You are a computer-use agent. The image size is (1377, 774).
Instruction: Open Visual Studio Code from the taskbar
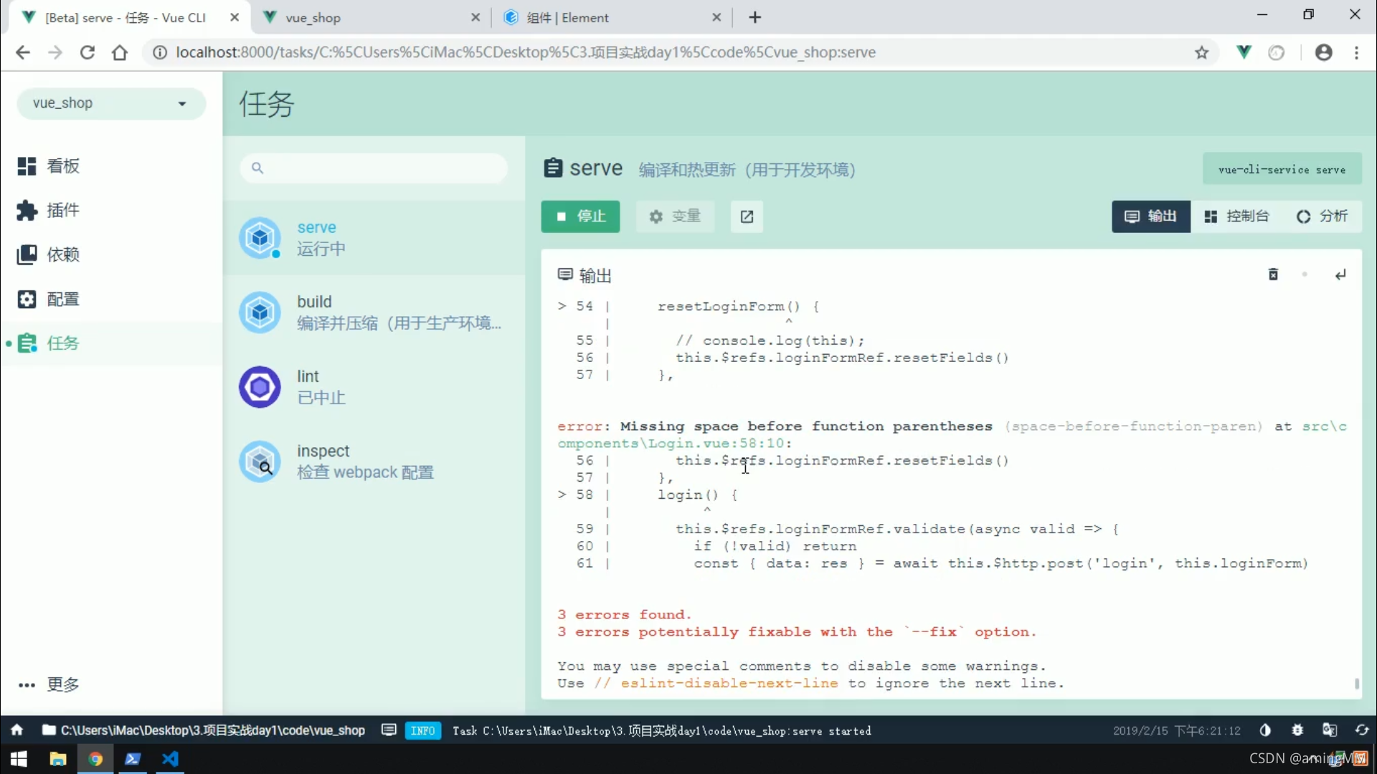pos(170,759)
